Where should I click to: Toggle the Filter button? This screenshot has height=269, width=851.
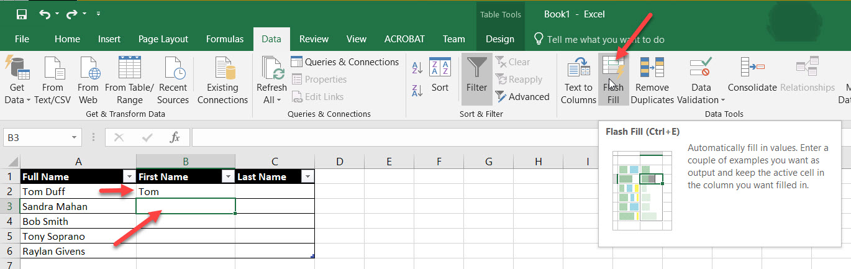click(476, 76)
